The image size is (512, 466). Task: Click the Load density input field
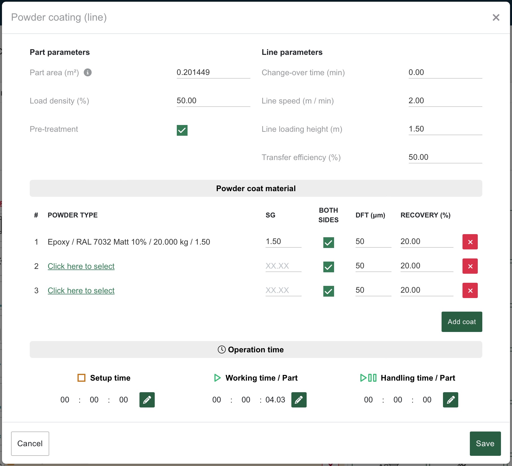213,101
